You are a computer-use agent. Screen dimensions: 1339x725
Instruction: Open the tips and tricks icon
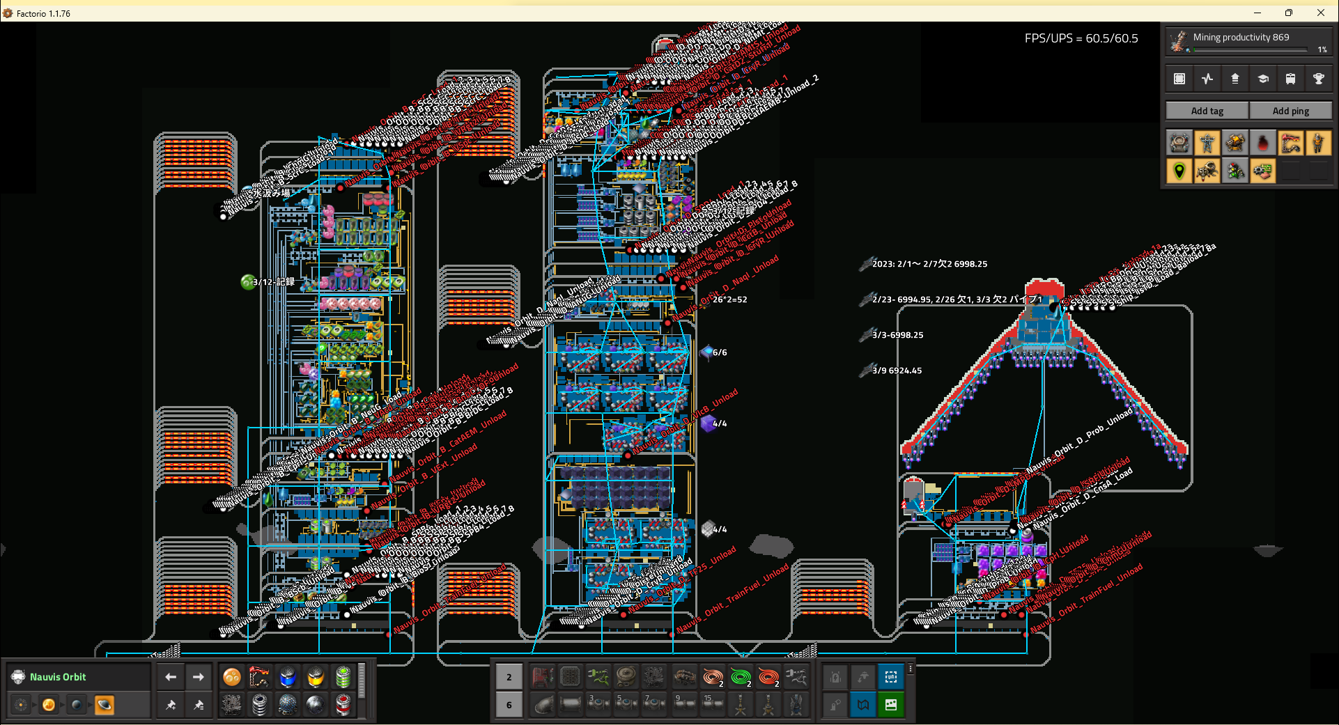point(1262,79)
